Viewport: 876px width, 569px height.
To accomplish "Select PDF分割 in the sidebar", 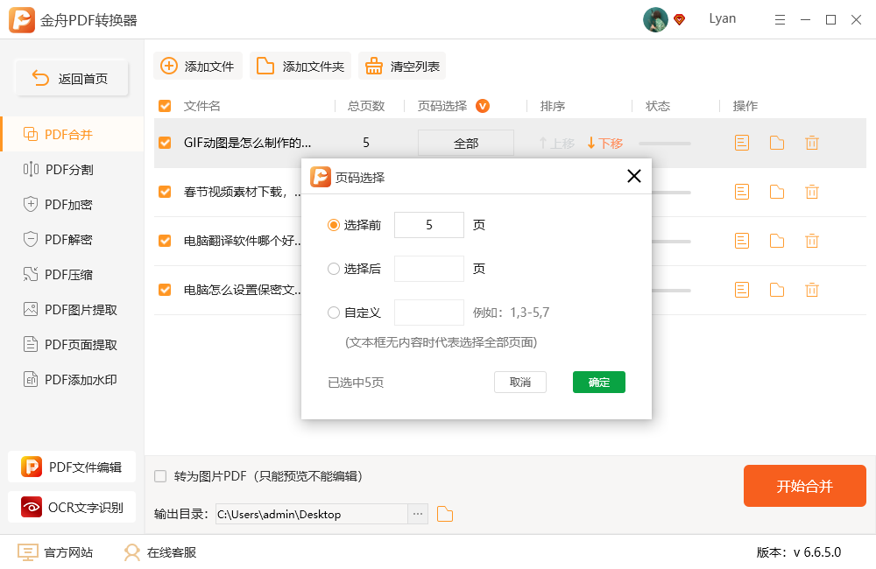I will [61, 170].
